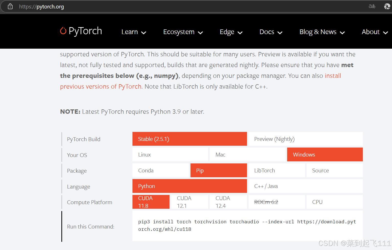
Task: Click the 'PyTorch Build' row label
Action: (x=84, y=139)
